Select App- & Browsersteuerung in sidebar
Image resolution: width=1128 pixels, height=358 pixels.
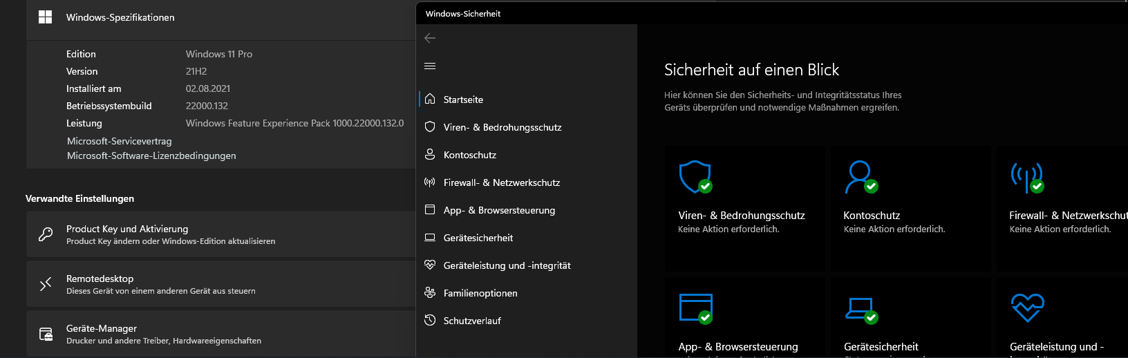click(x=499, y=210)
